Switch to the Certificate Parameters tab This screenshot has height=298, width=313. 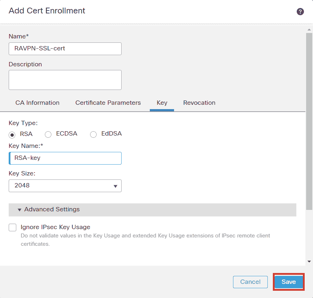click(x=108, y=103)
